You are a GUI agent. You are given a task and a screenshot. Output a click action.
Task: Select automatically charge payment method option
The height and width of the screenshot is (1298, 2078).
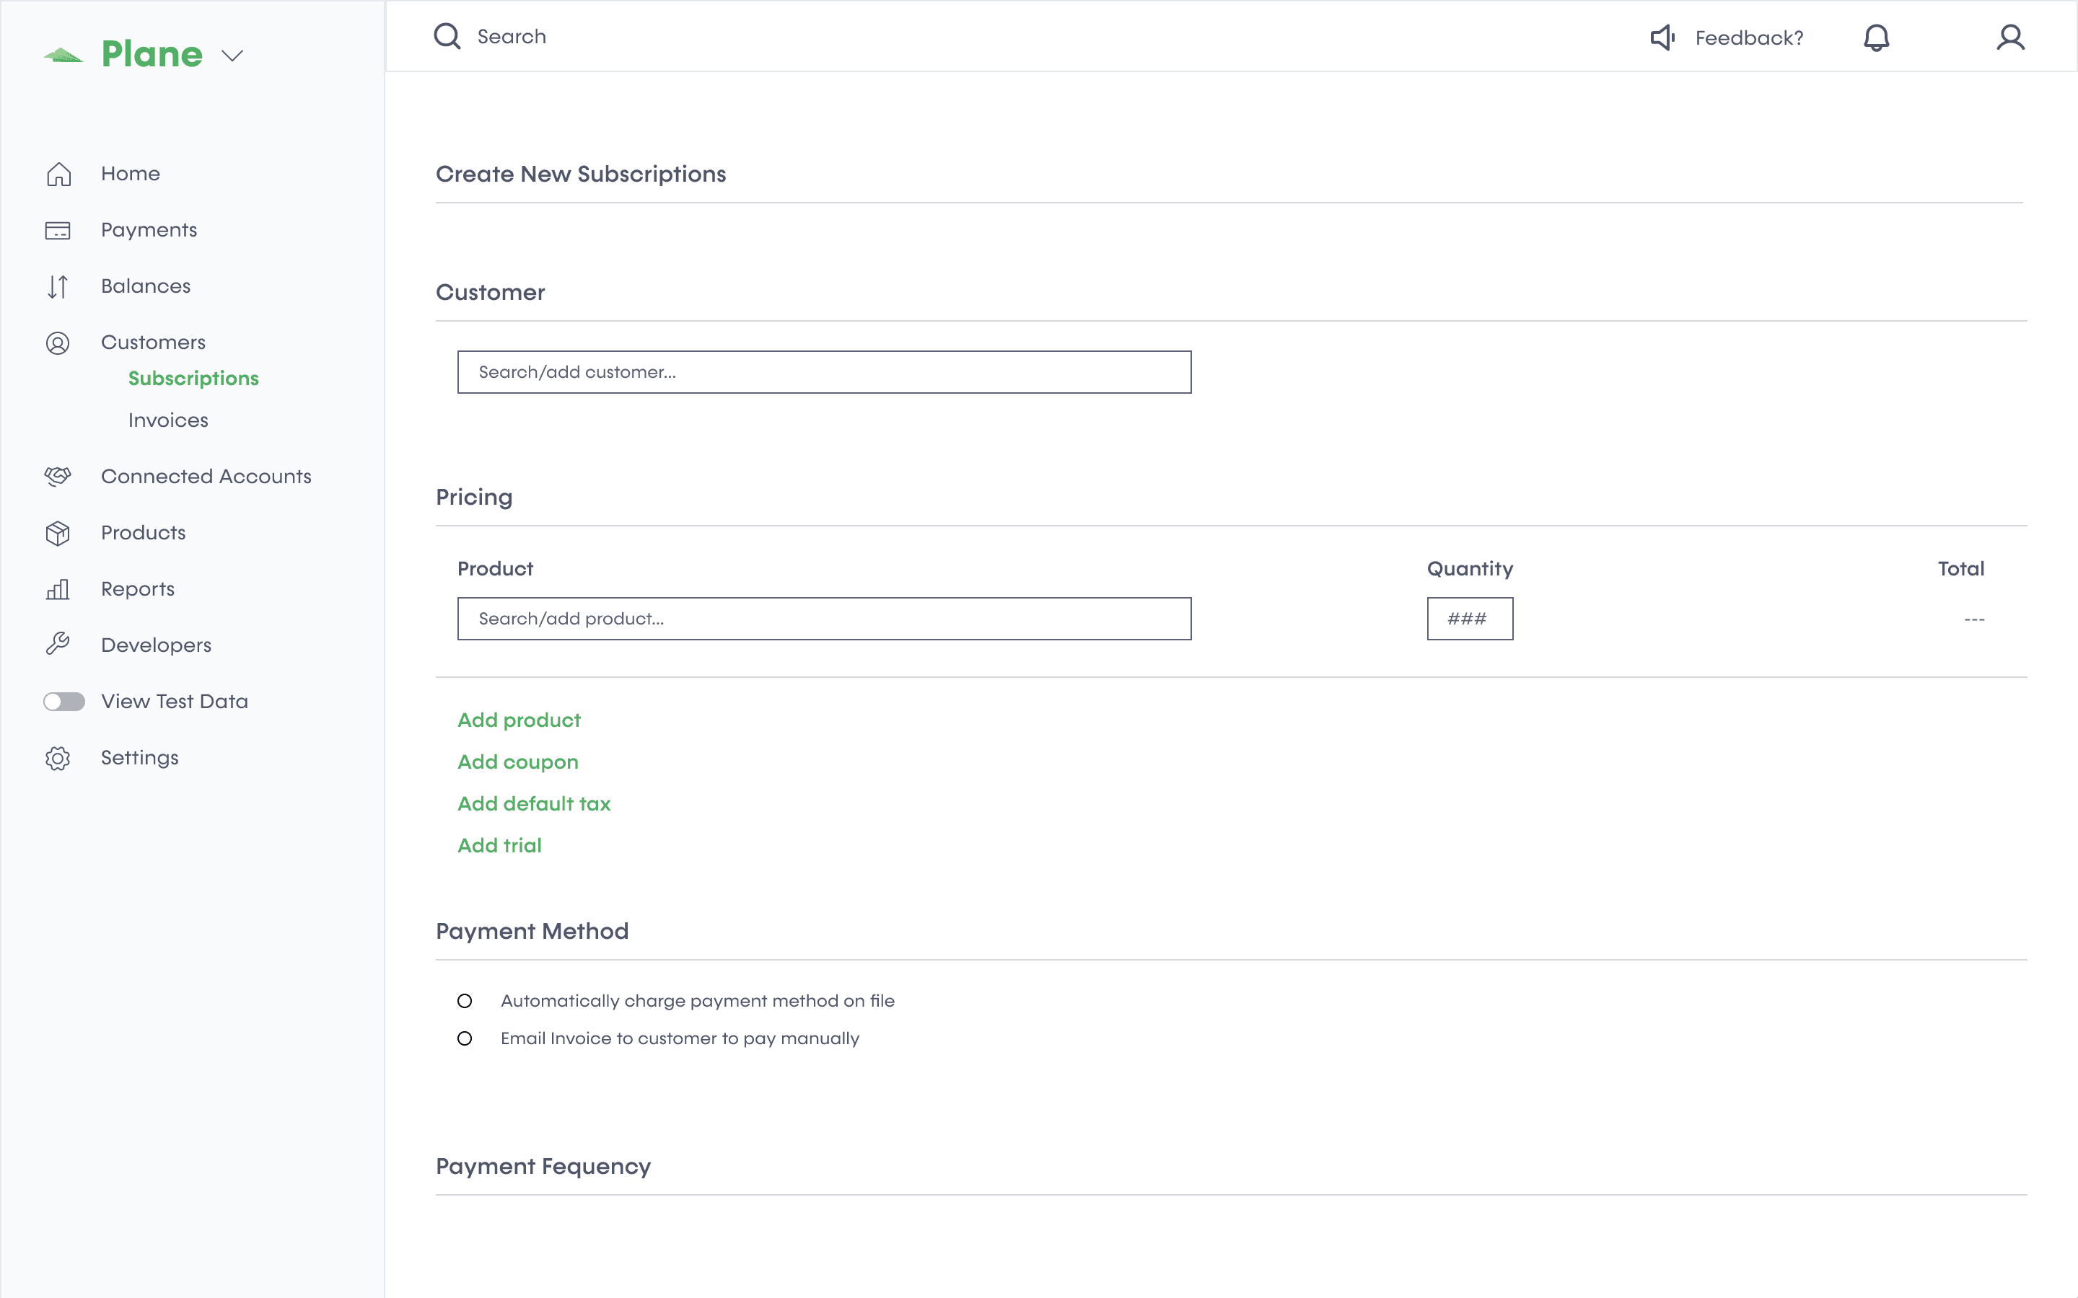[x=465, y=1001]
